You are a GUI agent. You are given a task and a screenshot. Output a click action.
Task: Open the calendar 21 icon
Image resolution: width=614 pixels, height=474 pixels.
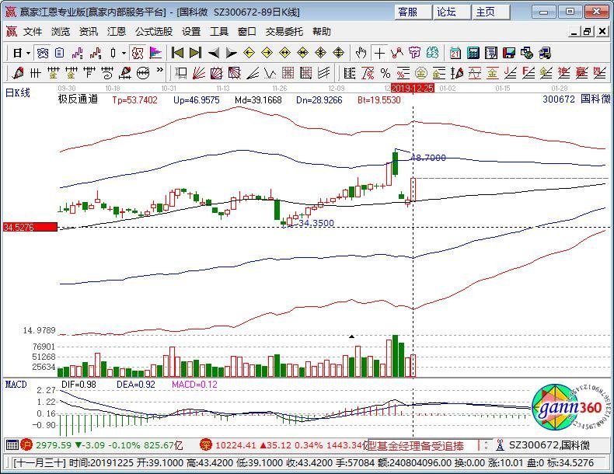[x=455, y=53]
